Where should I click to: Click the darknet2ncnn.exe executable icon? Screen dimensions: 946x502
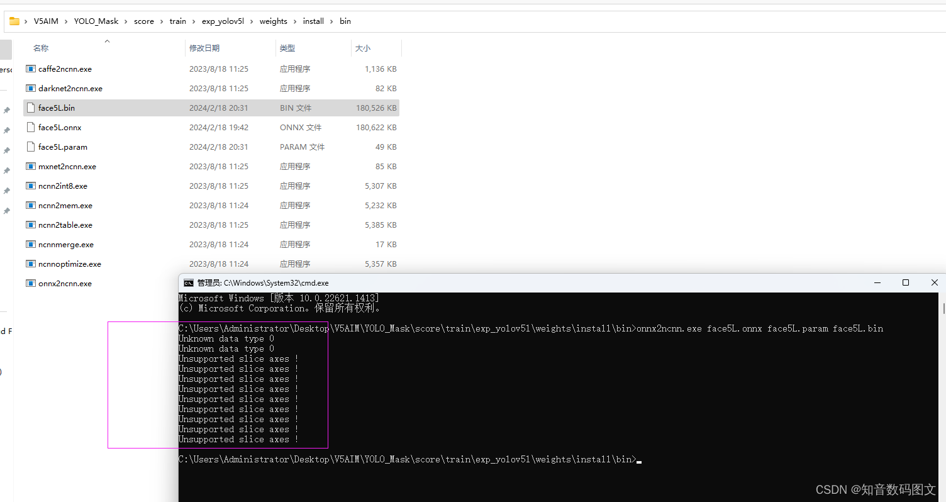pos(31,88)
